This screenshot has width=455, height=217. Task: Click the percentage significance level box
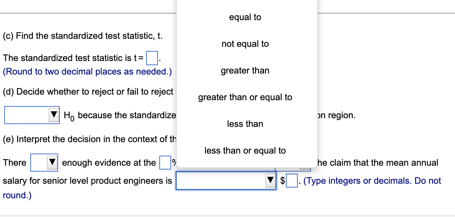pyautogui.click(x=165, y=163)
